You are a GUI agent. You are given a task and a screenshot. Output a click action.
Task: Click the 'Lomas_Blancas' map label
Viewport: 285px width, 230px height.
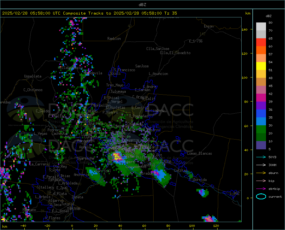(199, 153)
